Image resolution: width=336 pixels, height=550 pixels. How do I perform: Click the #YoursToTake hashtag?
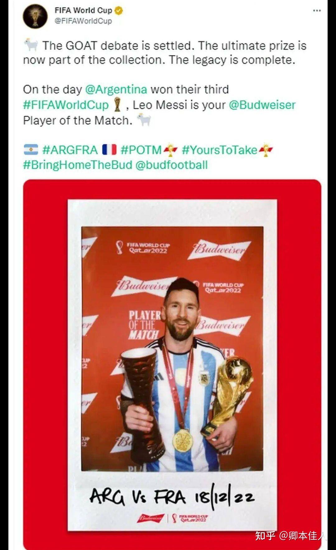(219, 150)
